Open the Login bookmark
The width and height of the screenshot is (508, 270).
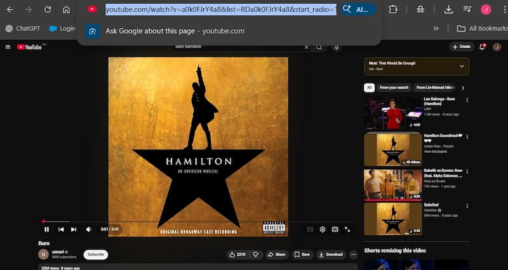(x=62, y=29)
